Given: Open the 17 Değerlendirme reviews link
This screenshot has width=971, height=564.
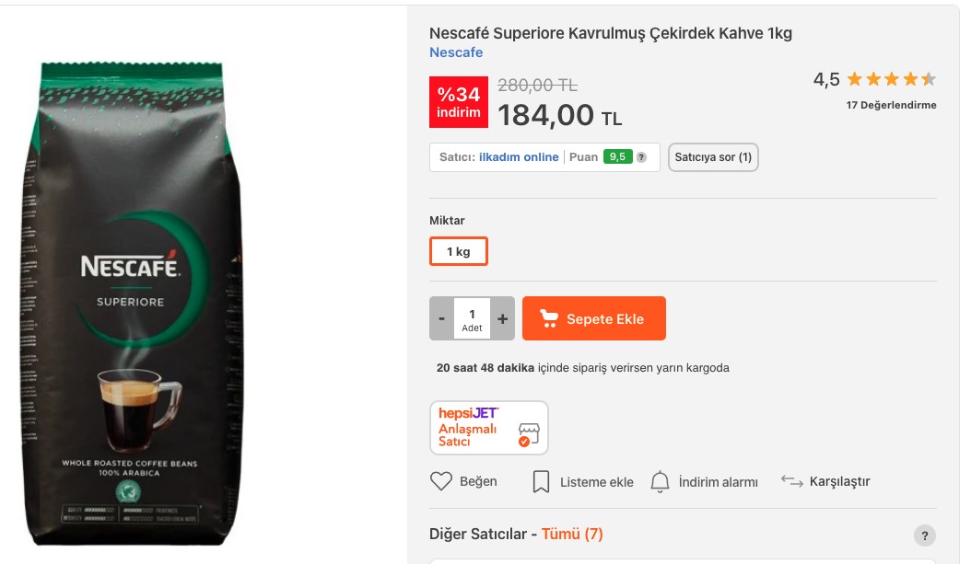Looking at the screenshot, I should coord(891,105).
